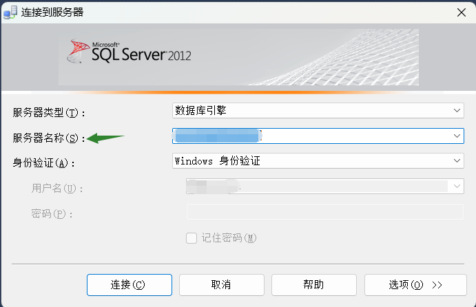Image resolution: width=476 pixels, height=307 pixels.
Task: Click the 密码(P) label
Action: coord(52,214)
